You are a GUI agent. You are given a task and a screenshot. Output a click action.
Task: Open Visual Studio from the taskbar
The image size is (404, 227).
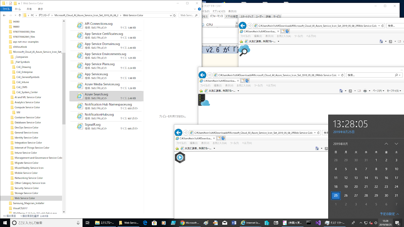[318, 223]
